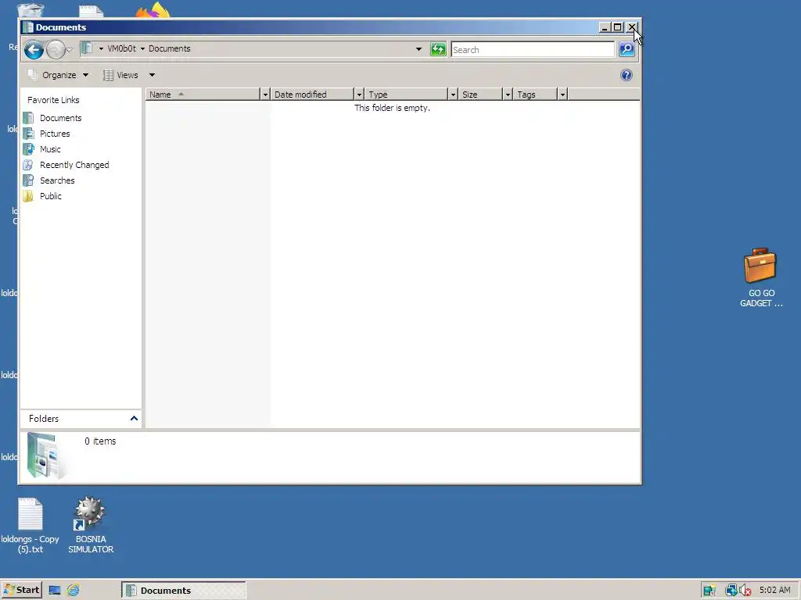Refresh the folder with the green arrows
This screenshot has width=801, height=600.
tap(438, 49)
